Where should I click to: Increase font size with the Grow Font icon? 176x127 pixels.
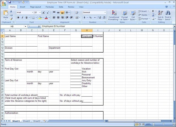point(43,13)
